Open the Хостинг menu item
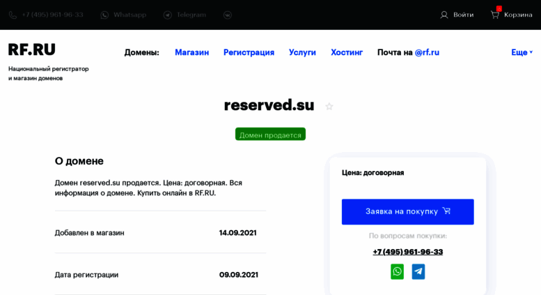The height and width of the screenshot is (295, 541). click(x=347, y=52)
